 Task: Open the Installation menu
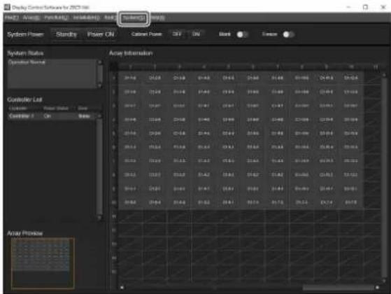pyautogui.click(x=86, y=18)
